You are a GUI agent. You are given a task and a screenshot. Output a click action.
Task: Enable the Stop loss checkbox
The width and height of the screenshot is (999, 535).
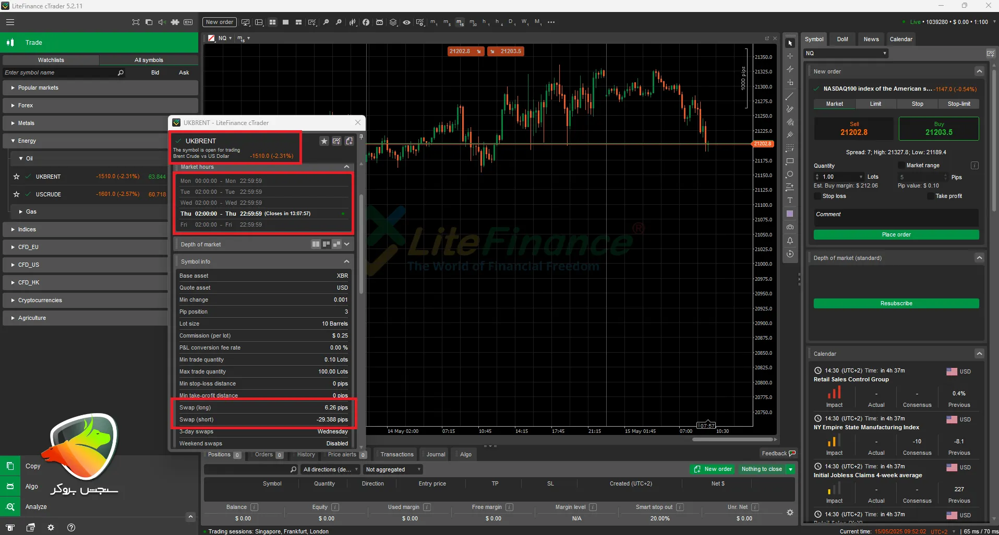tap(817, 196)
